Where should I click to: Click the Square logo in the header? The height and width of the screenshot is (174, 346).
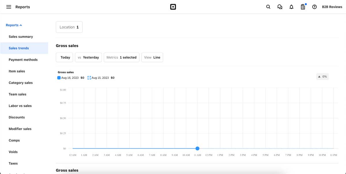coord(173,7)
